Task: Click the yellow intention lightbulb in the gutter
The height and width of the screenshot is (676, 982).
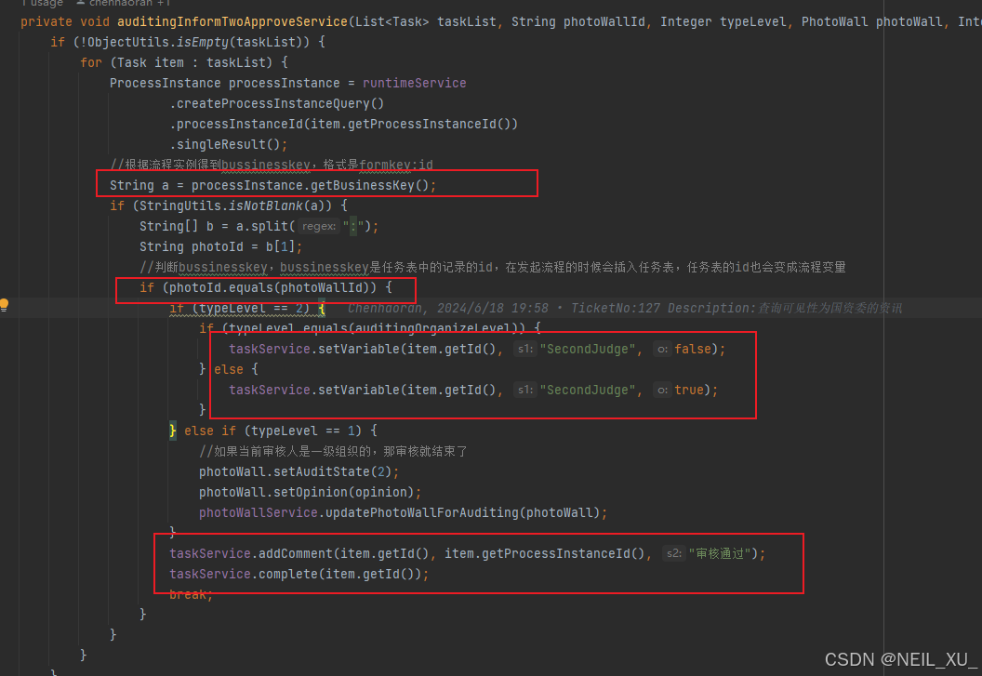Action: pyautogui.click(x=5, y=305)
